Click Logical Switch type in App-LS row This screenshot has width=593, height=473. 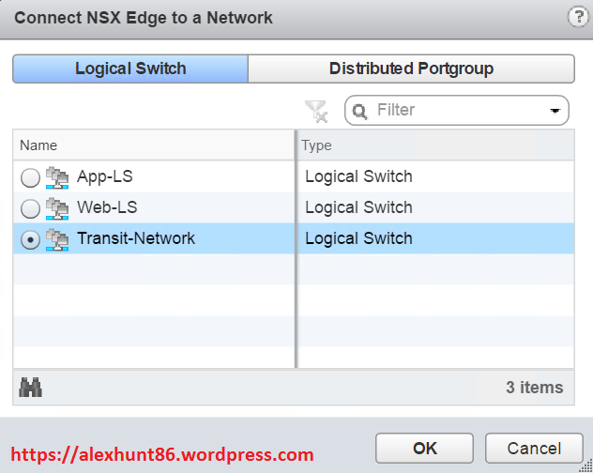coord(358,176)
